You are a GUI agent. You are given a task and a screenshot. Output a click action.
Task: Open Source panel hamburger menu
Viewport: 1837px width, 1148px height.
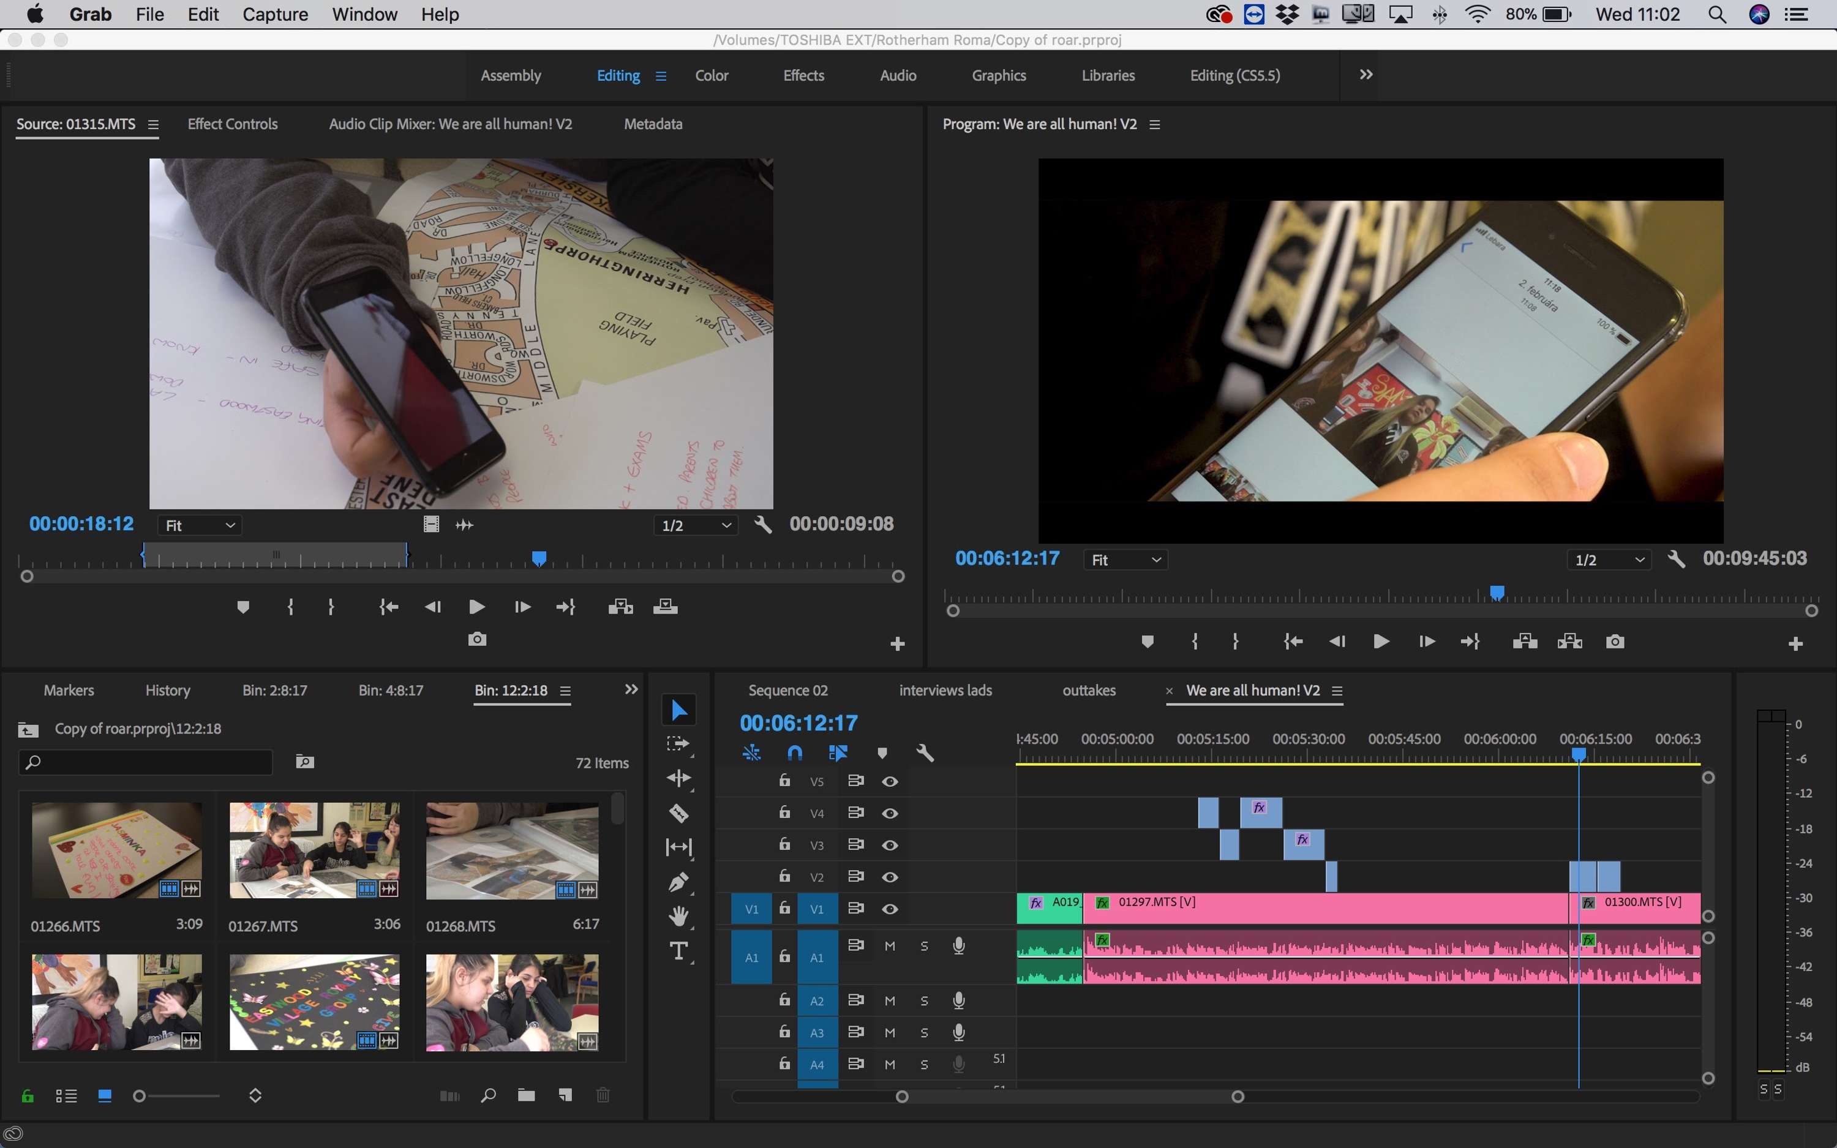[152, 124]
